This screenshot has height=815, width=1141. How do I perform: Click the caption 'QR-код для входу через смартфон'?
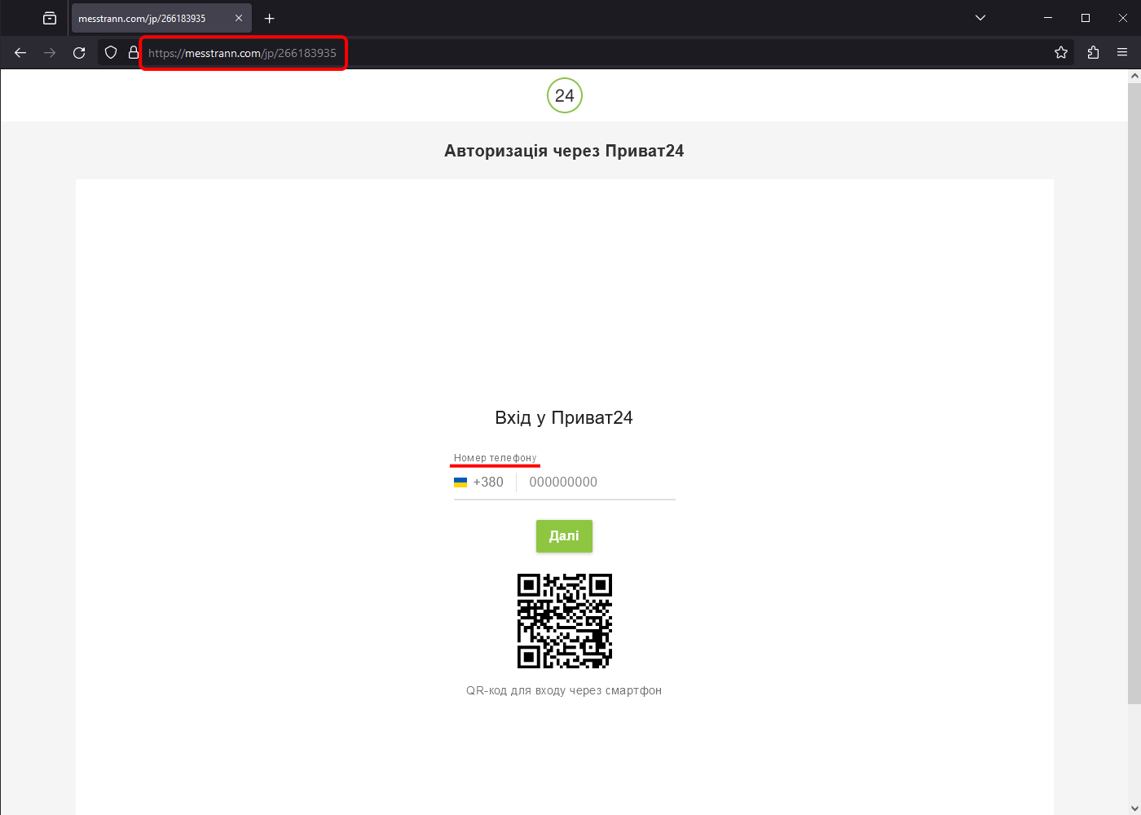coord(564,690)
